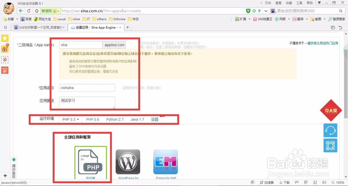Select the Python 2.7 runtime

115,119
